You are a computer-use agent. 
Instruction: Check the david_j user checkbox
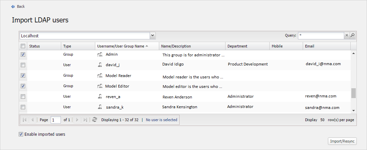coord(23,65)
